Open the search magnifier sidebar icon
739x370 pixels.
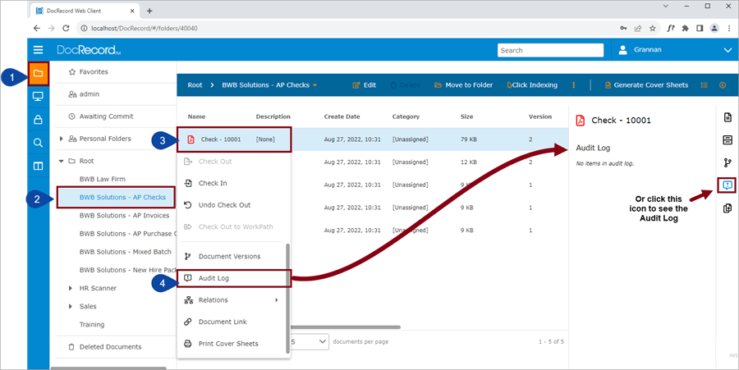coord(38,143)
